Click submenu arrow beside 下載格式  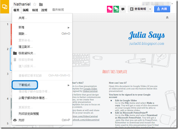coord(69,85)
